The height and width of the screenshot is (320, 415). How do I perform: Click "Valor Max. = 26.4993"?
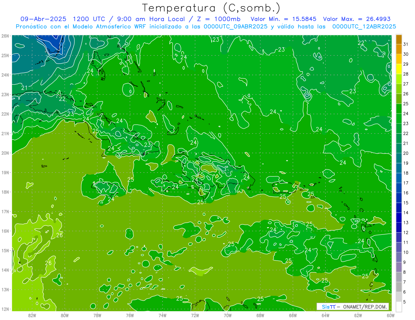357,19
